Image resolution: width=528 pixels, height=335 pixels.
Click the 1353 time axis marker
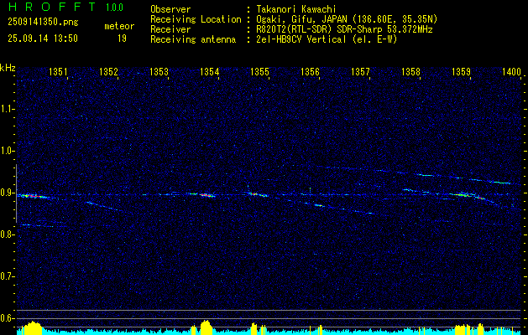pyautogui.click(x=159, y=71)
